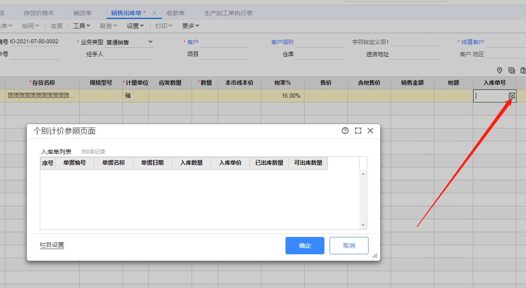
Task: Click the 客户 label link
Action: click(x=193, y=42)
